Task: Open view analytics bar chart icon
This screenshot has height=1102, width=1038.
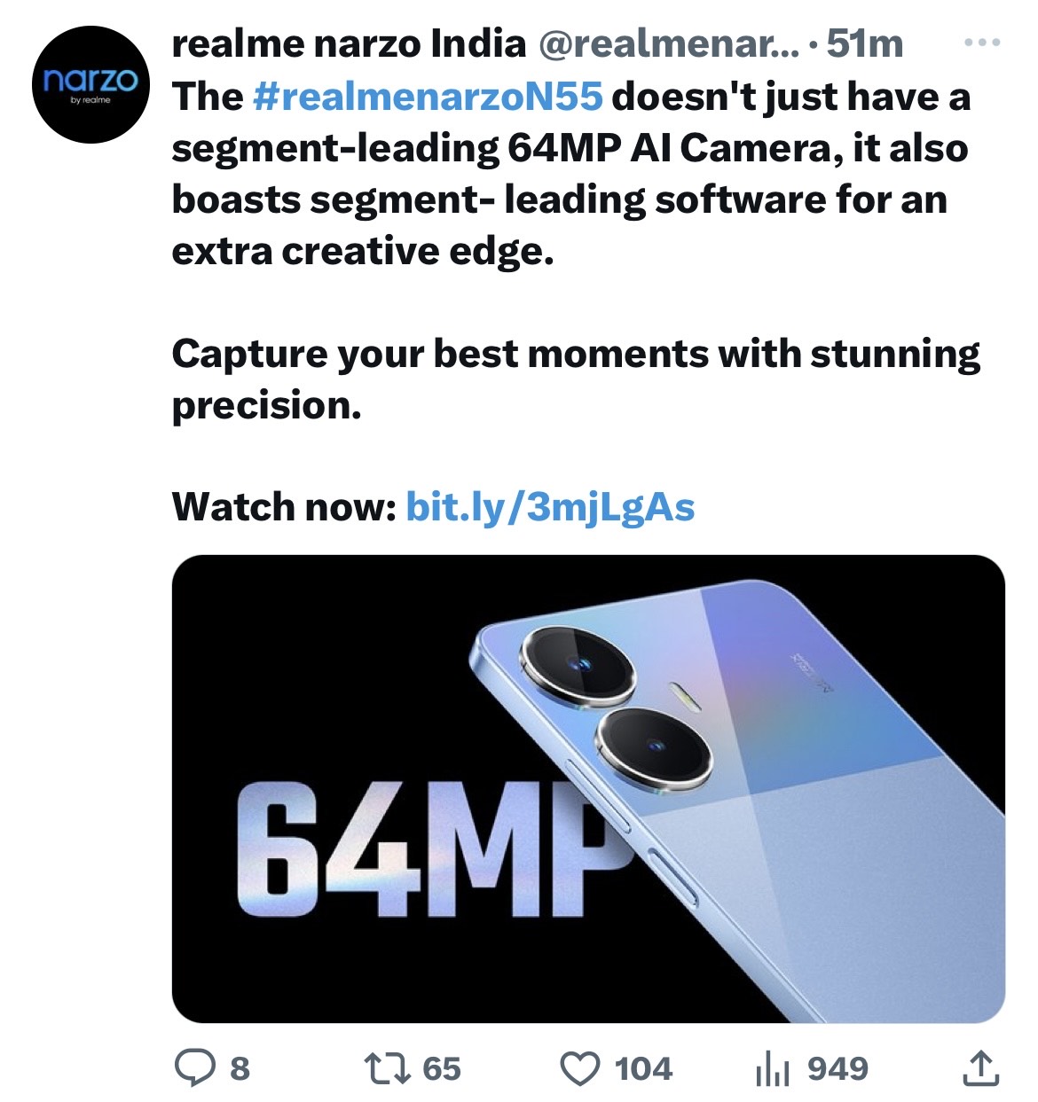Action: click(x=772, y=1068)
